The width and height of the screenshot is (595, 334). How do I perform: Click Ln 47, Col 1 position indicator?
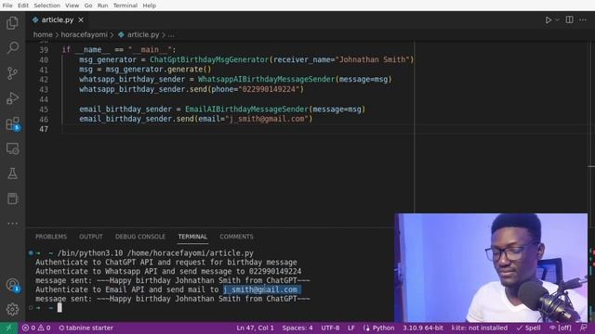point(255,328)
